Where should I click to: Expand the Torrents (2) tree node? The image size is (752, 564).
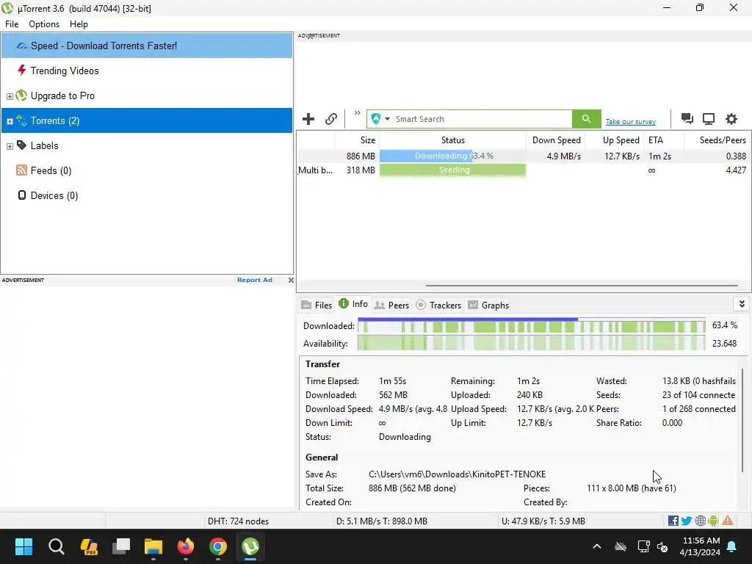(x=10, y=121)
